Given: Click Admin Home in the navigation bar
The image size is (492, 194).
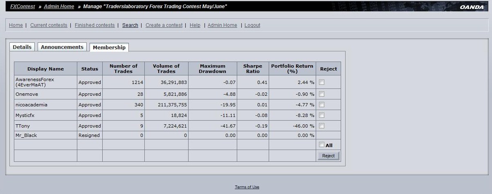Looking at the screenshot, I should click(x=222, y=25).
